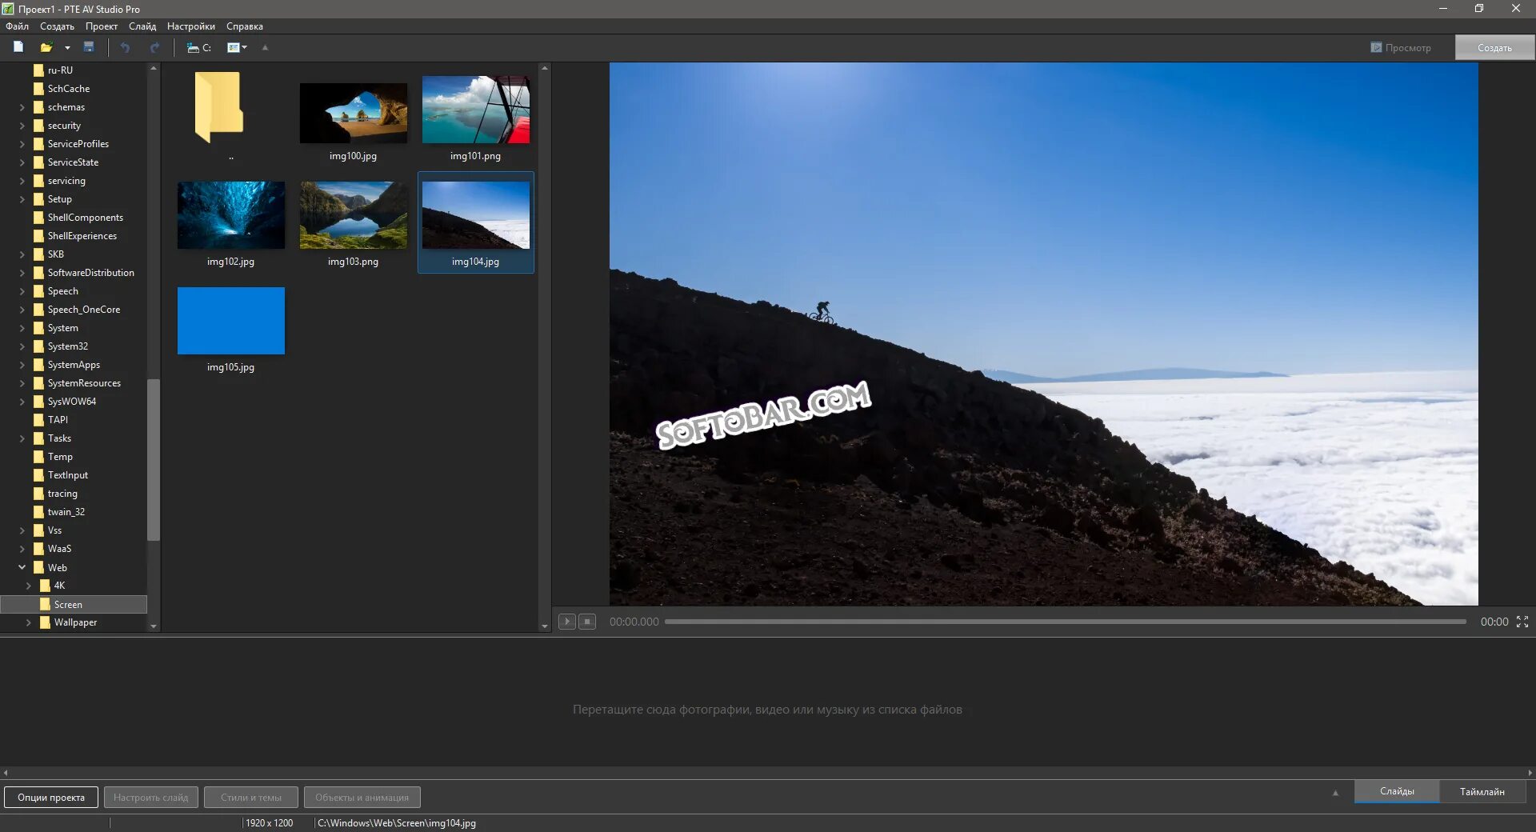Undo the last action
The image size is (1536, 832).
point(125,47)
